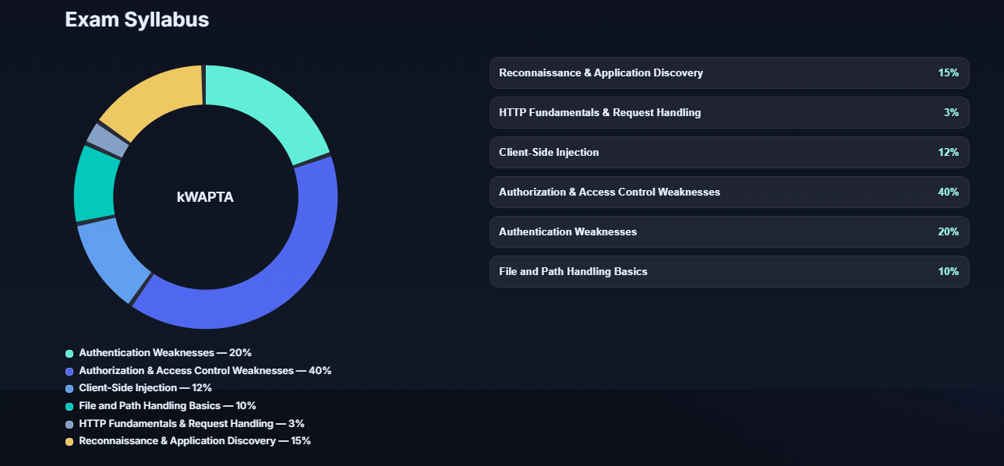Click the kWAPTA label in donut center
Image resolution: width=1004 pixels, height=466 pixels.
pyautogui.click(x=205, y=198)
